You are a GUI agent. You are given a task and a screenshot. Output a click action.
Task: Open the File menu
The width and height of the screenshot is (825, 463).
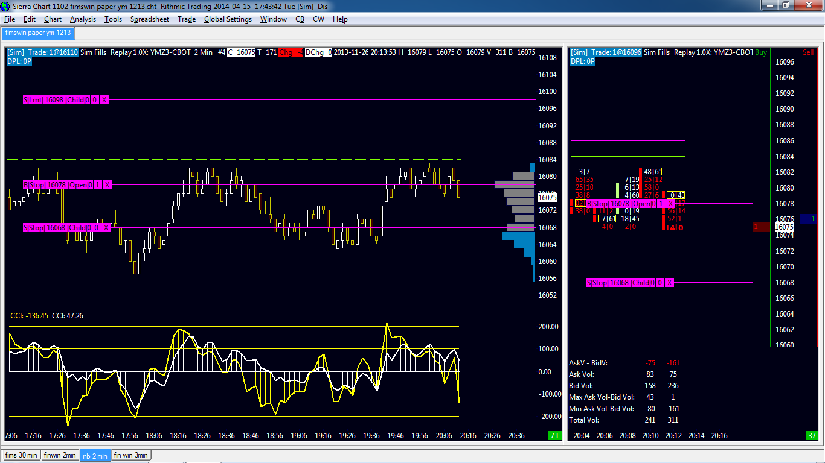(10, 19)
